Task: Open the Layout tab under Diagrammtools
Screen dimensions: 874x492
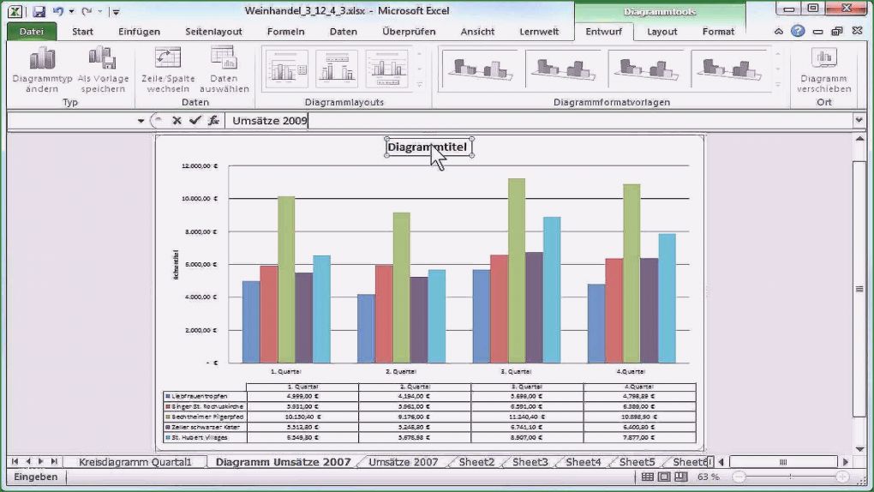Action: click(661, 32)
